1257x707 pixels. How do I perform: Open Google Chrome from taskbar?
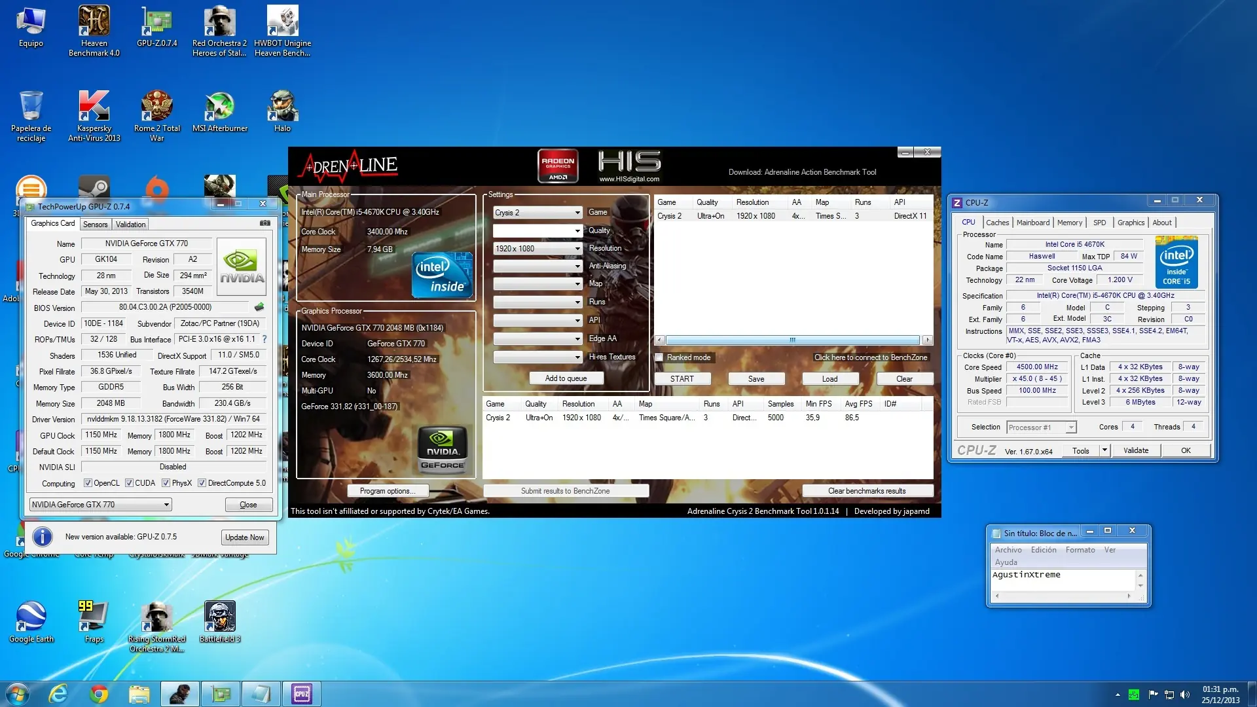point(99,694)
